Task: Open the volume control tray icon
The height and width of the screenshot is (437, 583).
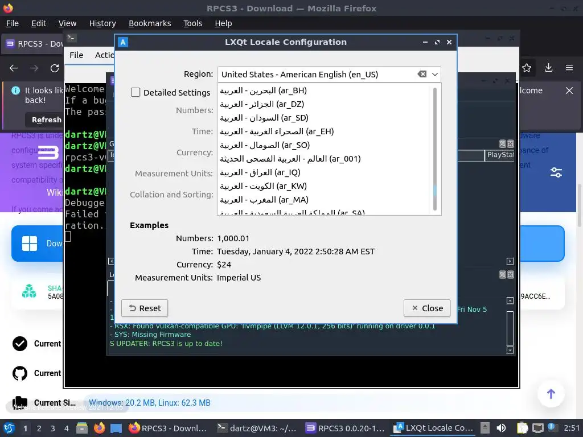Action: (501, 428)
